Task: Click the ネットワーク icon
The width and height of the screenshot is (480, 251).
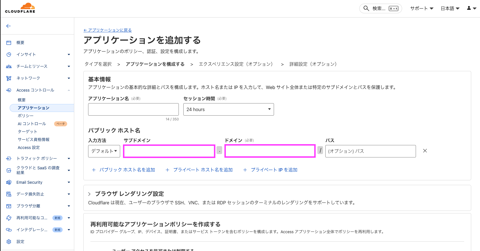Action: (9, 78)
